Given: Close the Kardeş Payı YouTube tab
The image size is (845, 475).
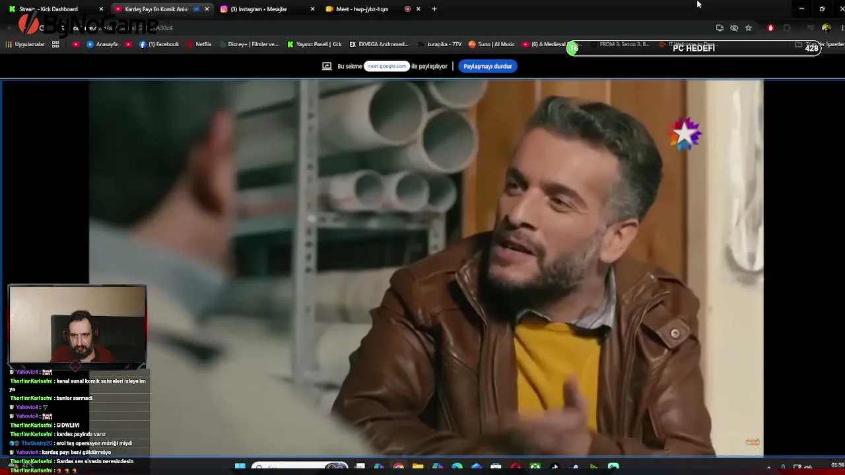Looking at the screenshot, I should 207,9.
